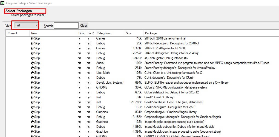Click the Cygwin logo in title bar
Viewport: 279px width, 137px height.
click(x=2, y=3)
